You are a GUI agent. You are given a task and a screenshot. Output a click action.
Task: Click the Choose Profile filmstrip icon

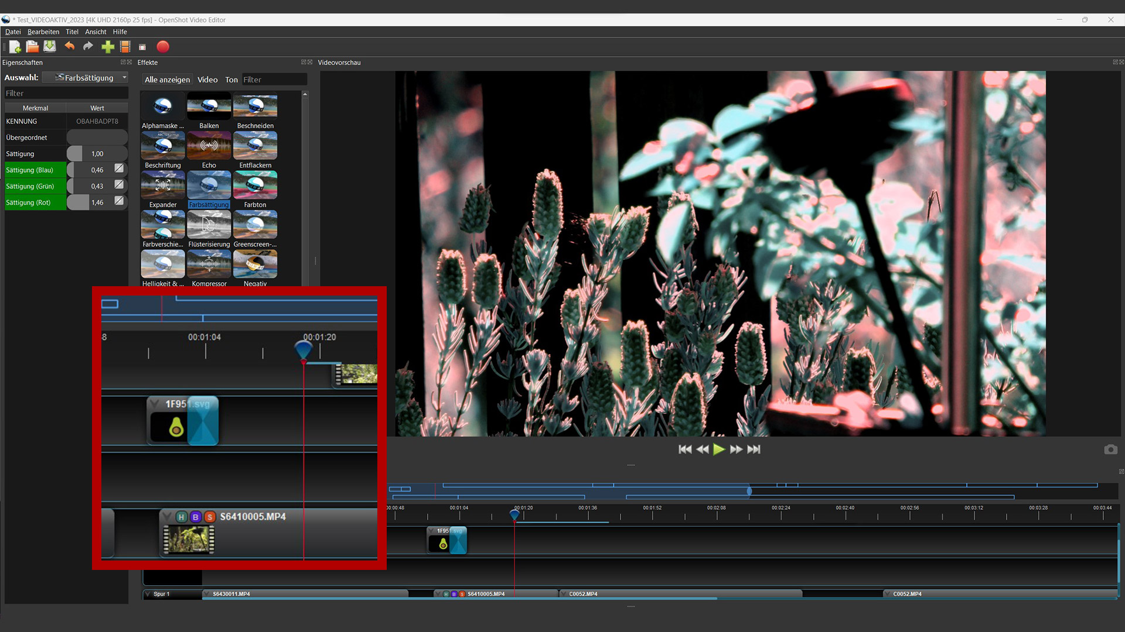click(x=125, y=47)
